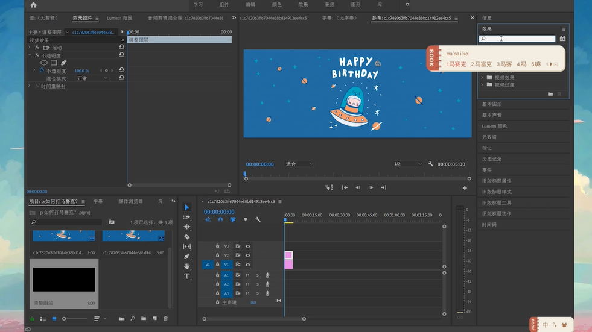The image size is (592, 332).
Task: Choose IME candidate 1.马赛克
Action: tap(456, 64)
